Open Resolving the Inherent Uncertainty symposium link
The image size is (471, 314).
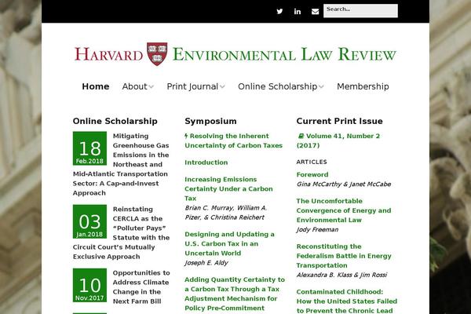[234, 141]
